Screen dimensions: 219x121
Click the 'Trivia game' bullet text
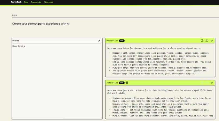(161, 111)
